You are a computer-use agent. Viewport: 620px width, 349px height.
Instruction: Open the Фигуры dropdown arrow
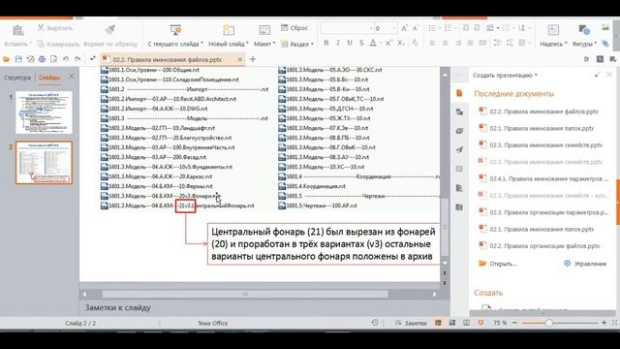(595, 44)
